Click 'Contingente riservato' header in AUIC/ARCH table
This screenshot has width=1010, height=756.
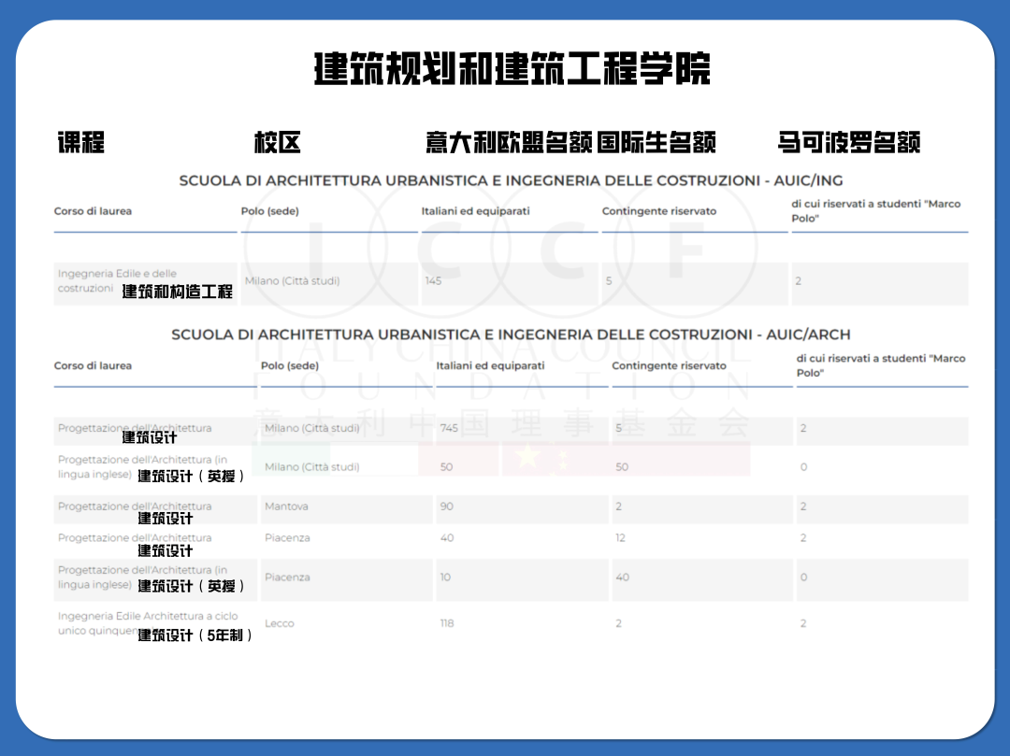point(670,365)
